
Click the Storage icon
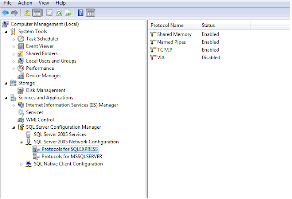point(13,83)
